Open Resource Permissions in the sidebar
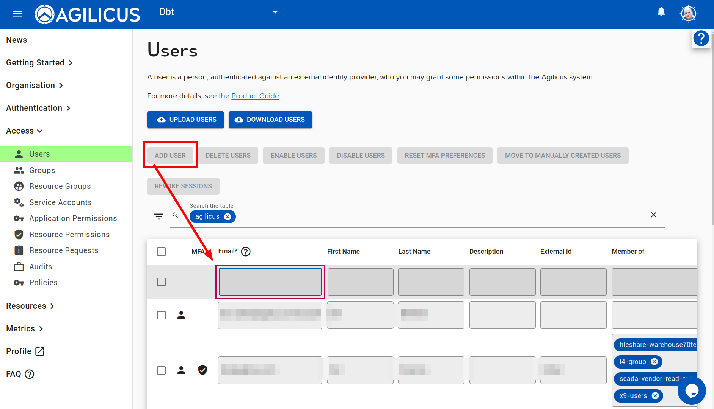This screenshot has width=714, height=409. [69, 235]
